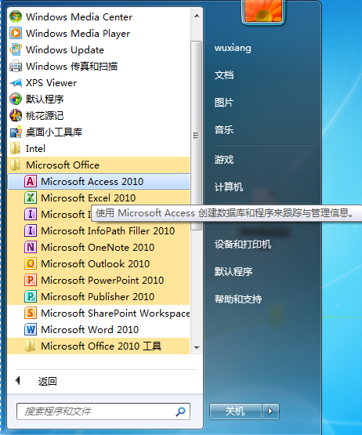
Task: Select the Windows Media Player label
Action: click(x=78, y=33)
